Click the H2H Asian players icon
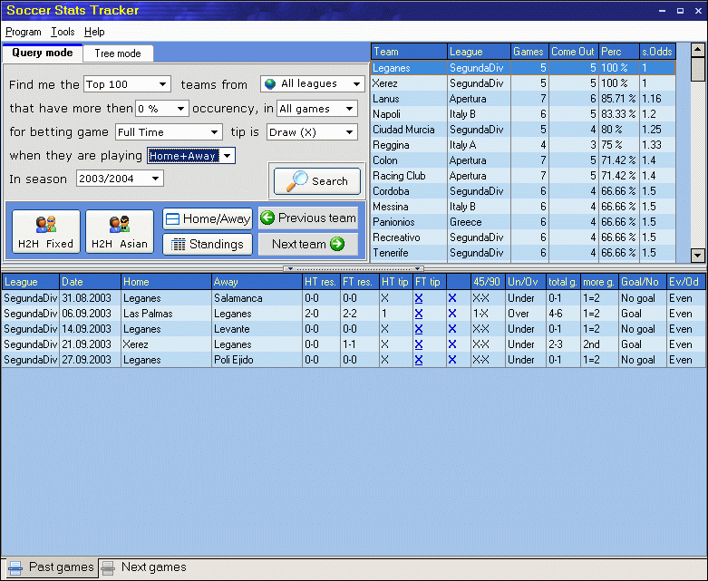The image size is (708, 581). point(120,224)
